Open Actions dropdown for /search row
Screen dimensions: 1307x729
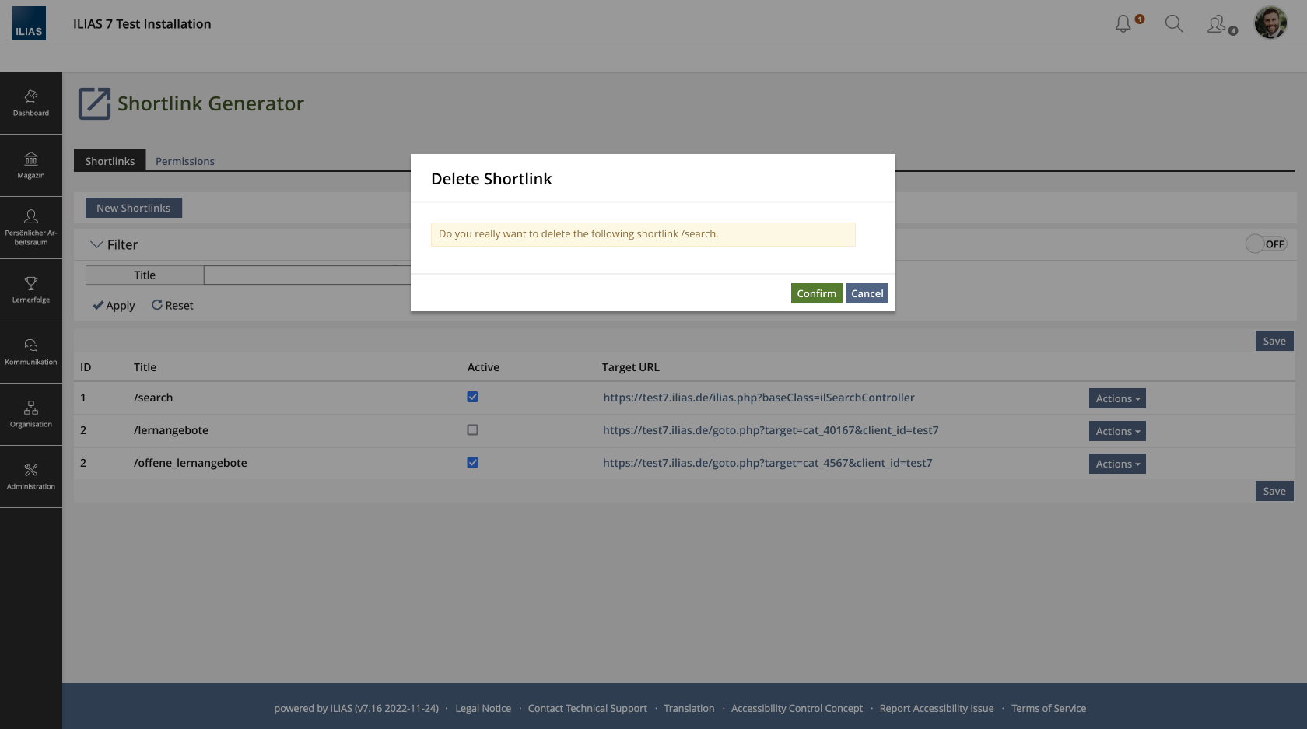1117,398
